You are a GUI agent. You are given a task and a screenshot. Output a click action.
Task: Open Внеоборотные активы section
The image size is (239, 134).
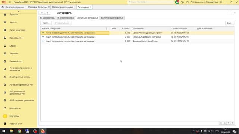tap(20, 77)
